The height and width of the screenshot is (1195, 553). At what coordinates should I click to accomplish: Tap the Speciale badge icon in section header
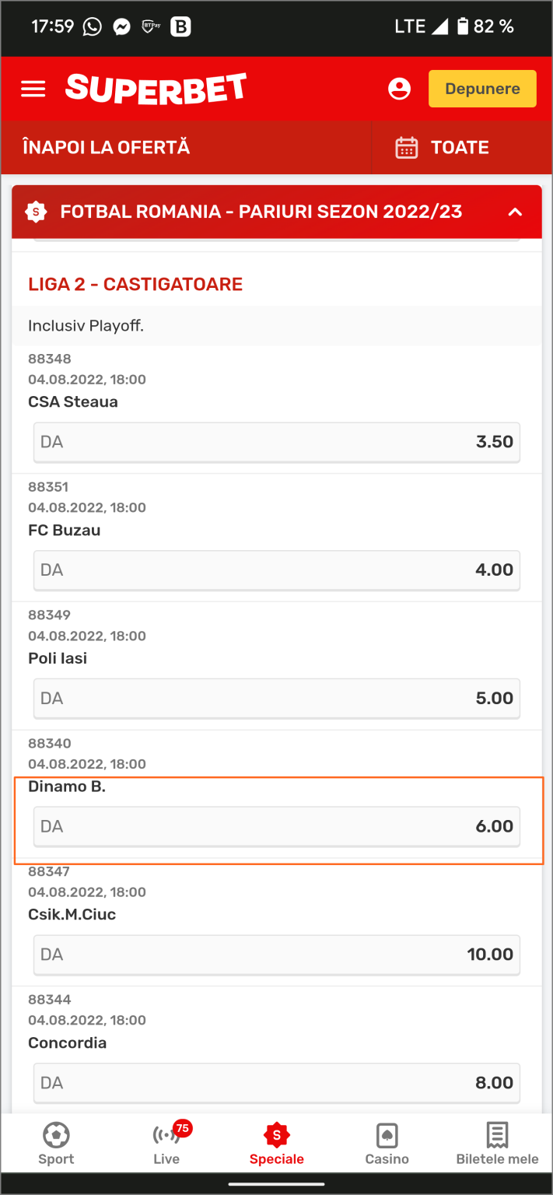coord(36,212)
